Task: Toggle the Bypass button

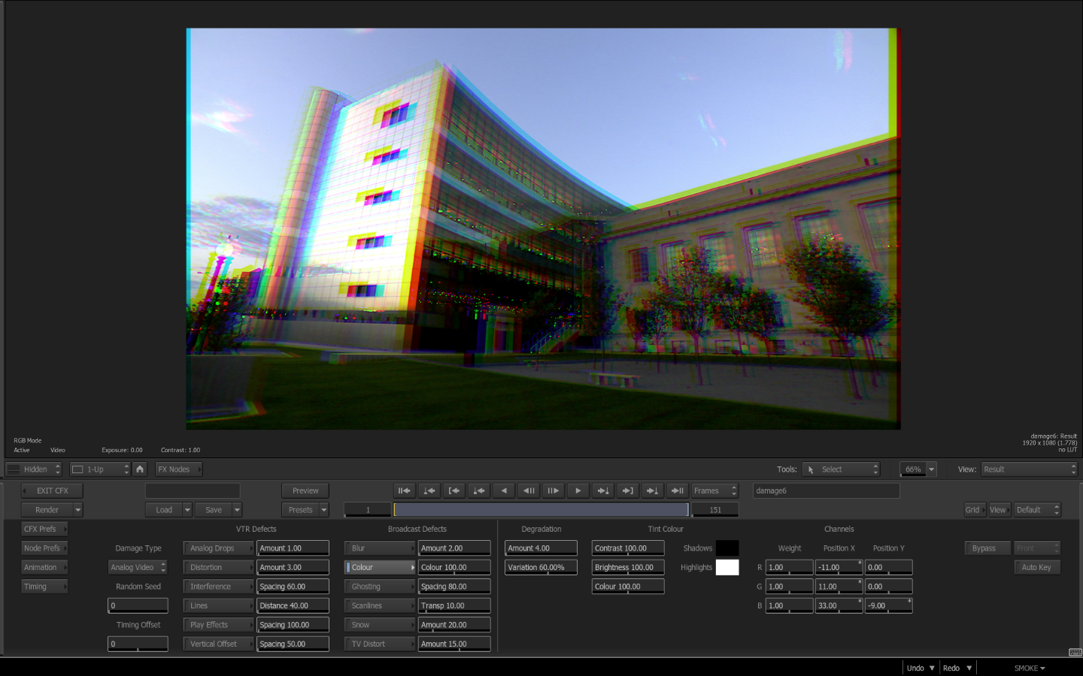Action: click(986, 548)
